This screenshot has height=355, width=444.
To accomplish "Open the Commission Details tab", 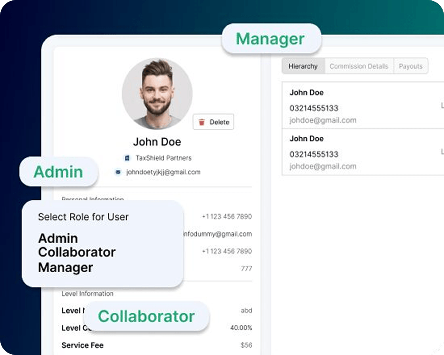I will click(x=359, y=66).
